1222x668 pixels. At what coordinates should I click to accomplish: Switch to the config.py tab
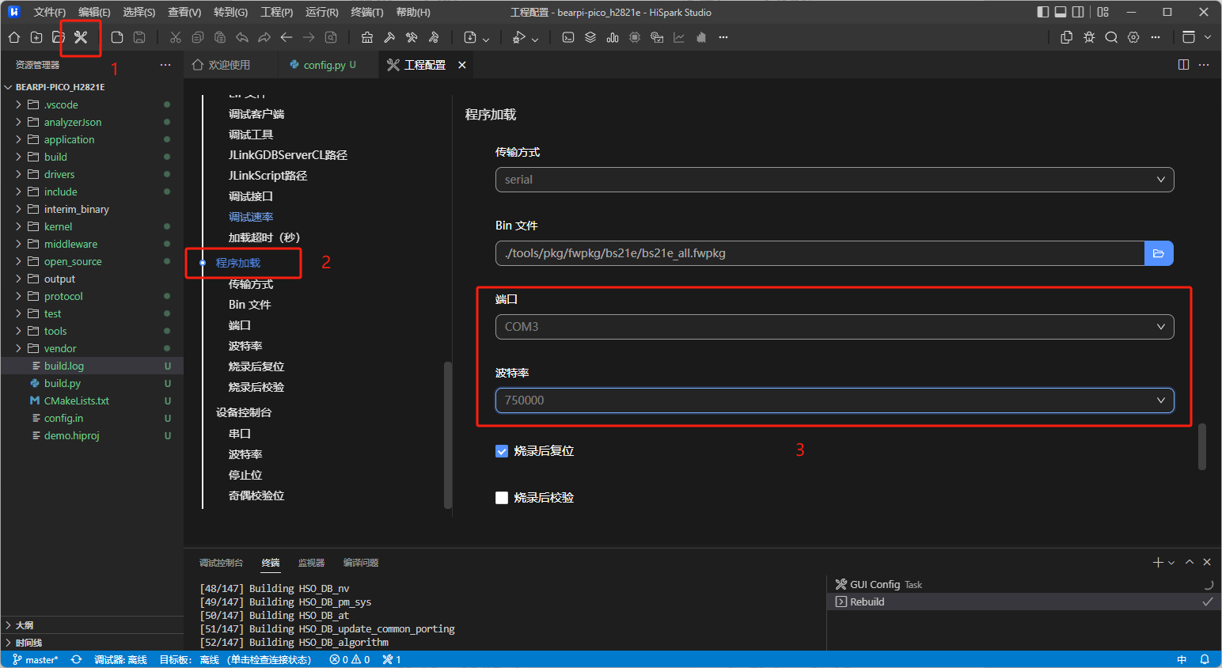pyautogui.click(x=330, y=65)
